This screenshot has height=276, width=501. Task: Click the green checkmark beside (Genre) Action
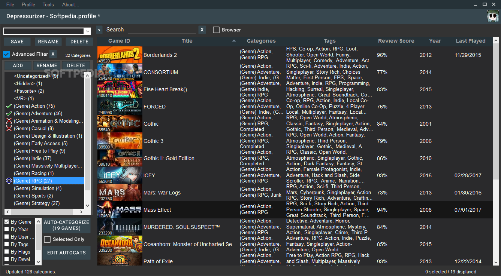[x=9, y=106]
